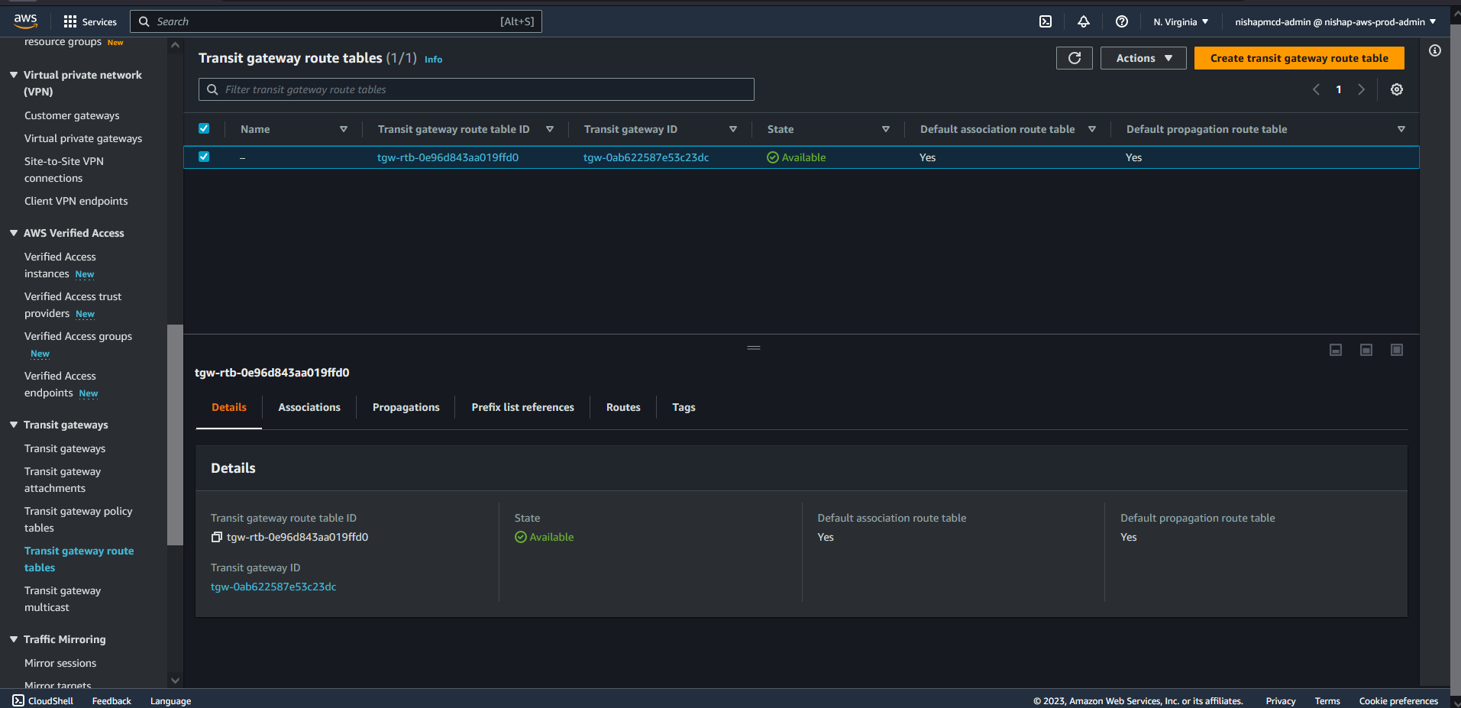
Task: Open the tgw-0ab622587e53c23dc link in details
Action: pyautogui.click(x=273, y=587)
